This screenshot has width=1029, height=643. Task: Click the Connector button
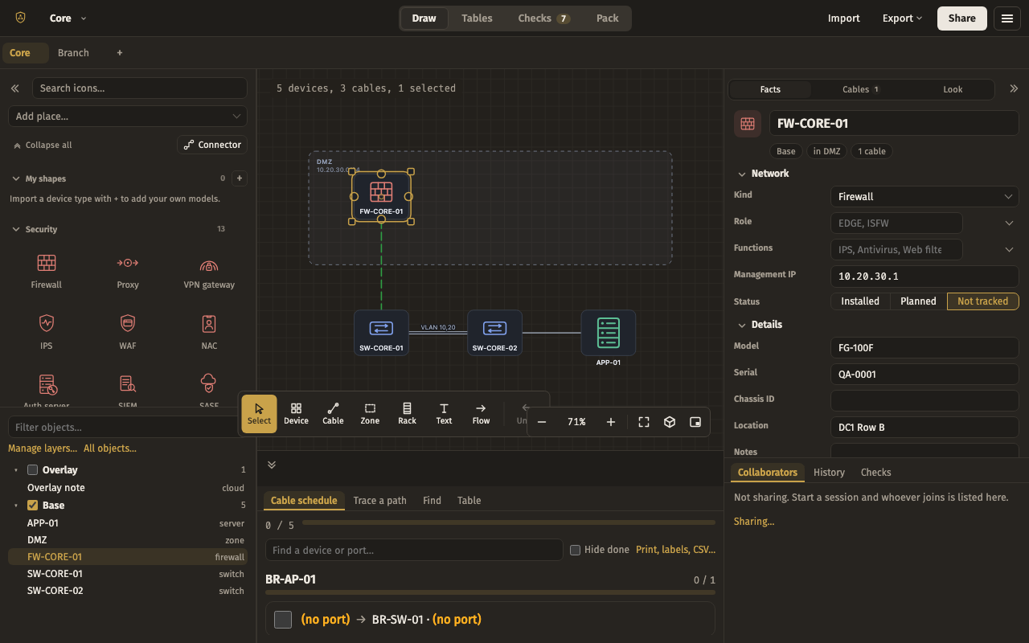pos(212,145)
